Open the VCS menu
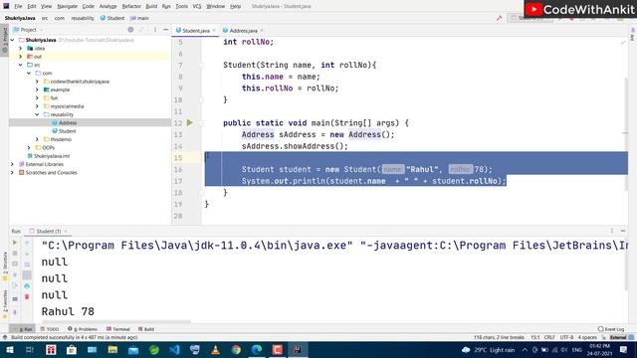 click(x=197, y=6)
